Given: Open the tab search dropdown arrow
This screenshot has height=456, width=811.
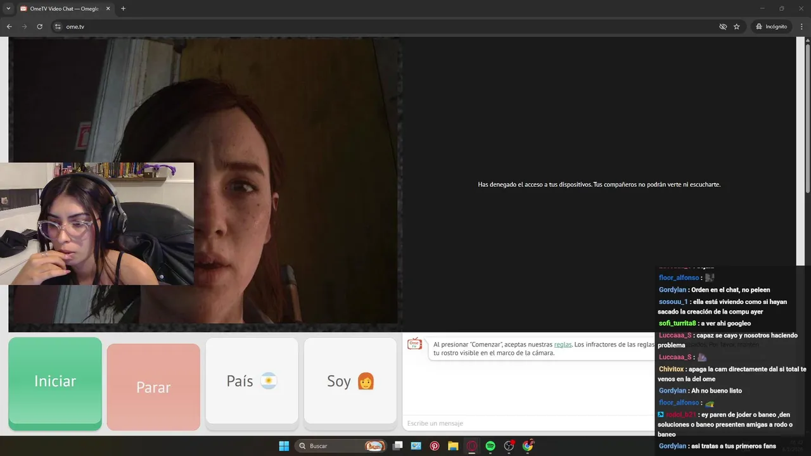Looking at the screenshot, I should (x=8, y=9).
